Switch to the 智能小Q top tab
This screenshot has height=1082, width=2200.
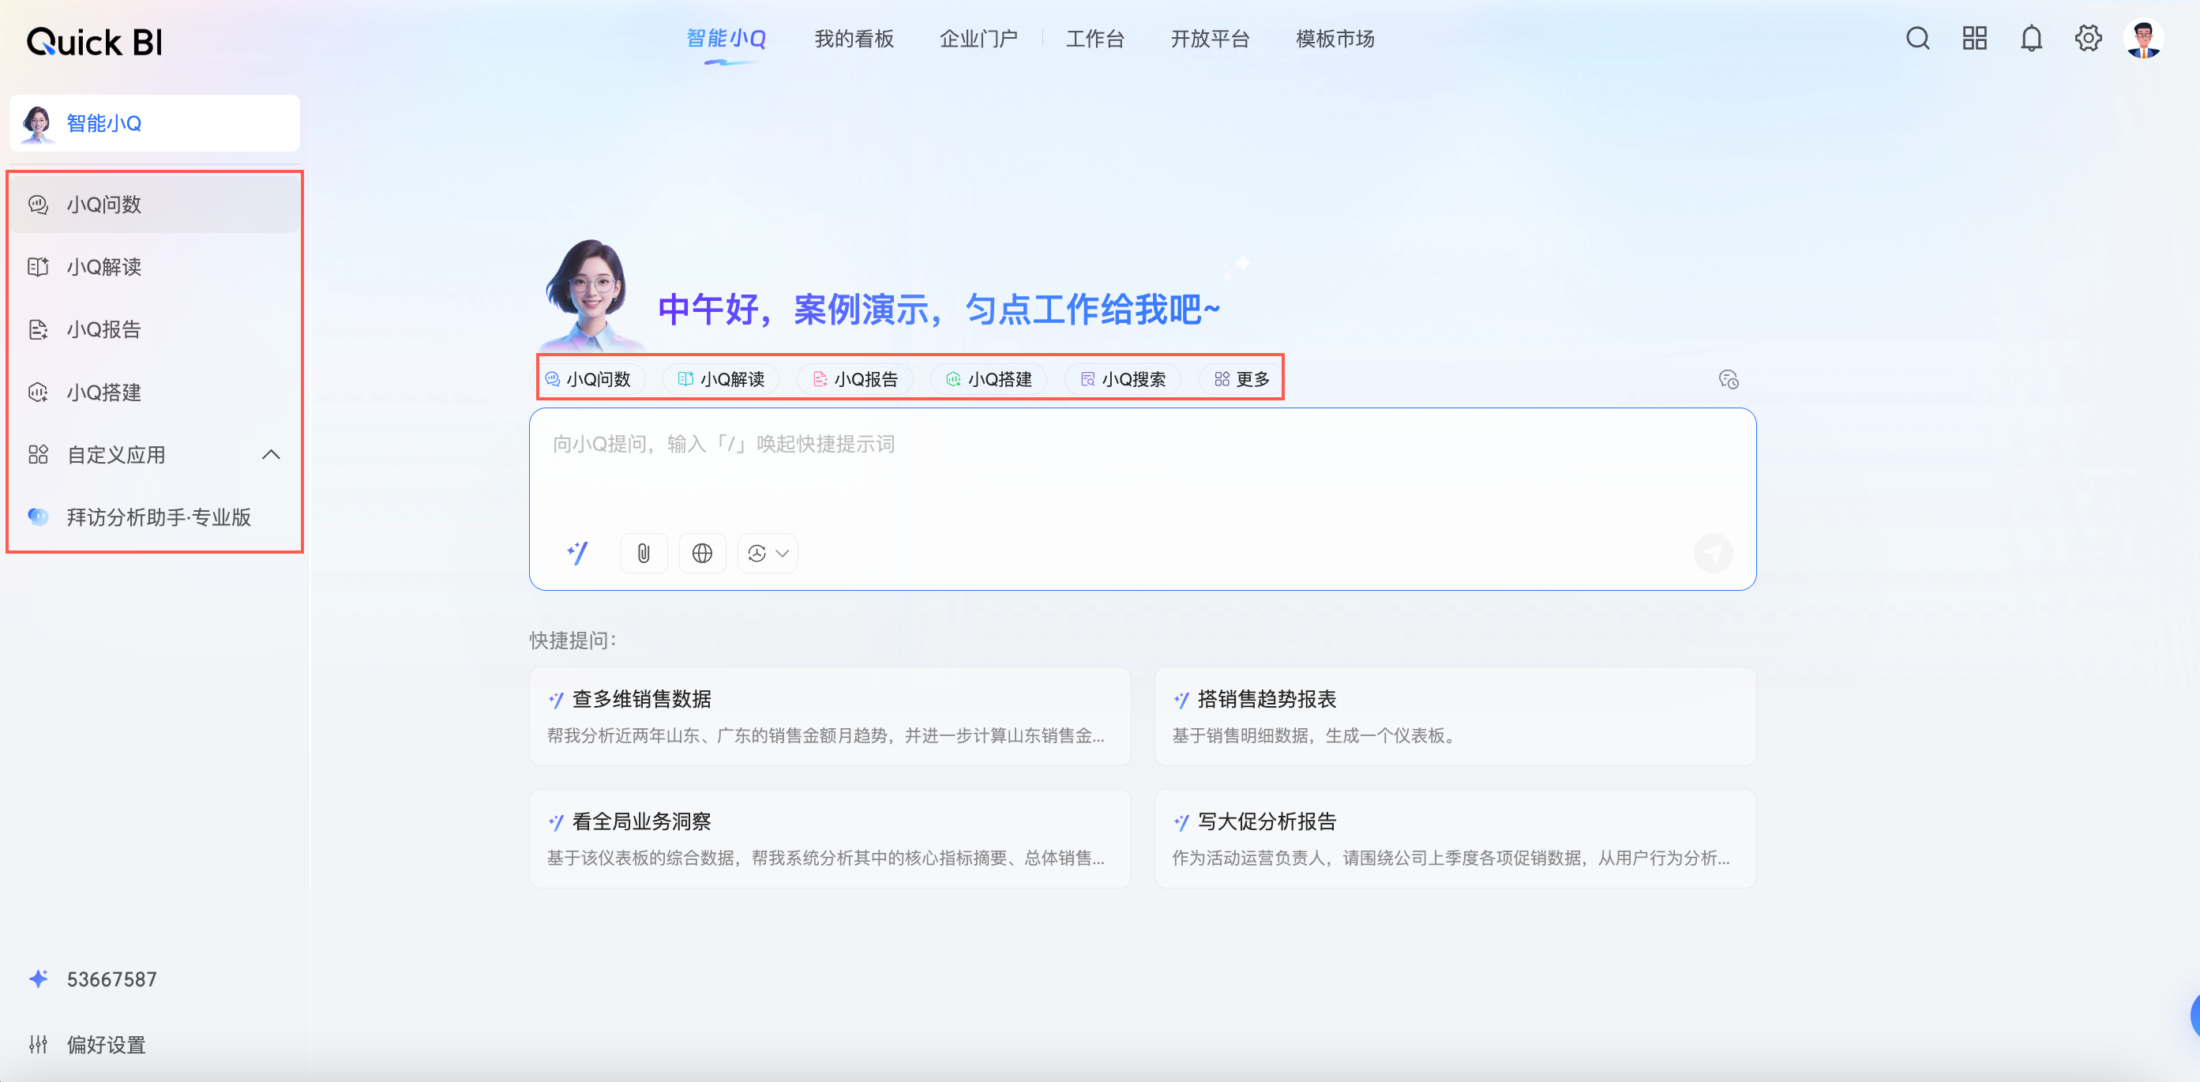(726, 39)
